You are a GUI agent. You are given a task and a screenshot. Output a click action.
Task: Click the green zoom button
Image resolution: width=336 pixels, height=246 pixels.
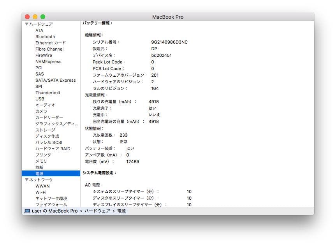tap(43, 17)
